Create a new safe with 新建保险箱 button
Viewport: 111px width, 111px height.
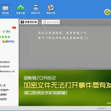coord(29,22)
